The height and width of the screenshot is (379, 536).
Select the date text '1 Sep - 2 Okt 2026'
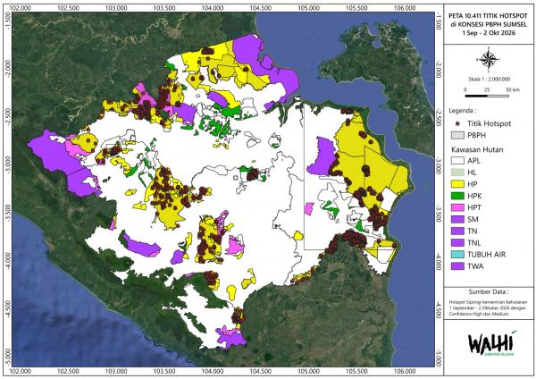pyautogui.click(x=489, y=33)
